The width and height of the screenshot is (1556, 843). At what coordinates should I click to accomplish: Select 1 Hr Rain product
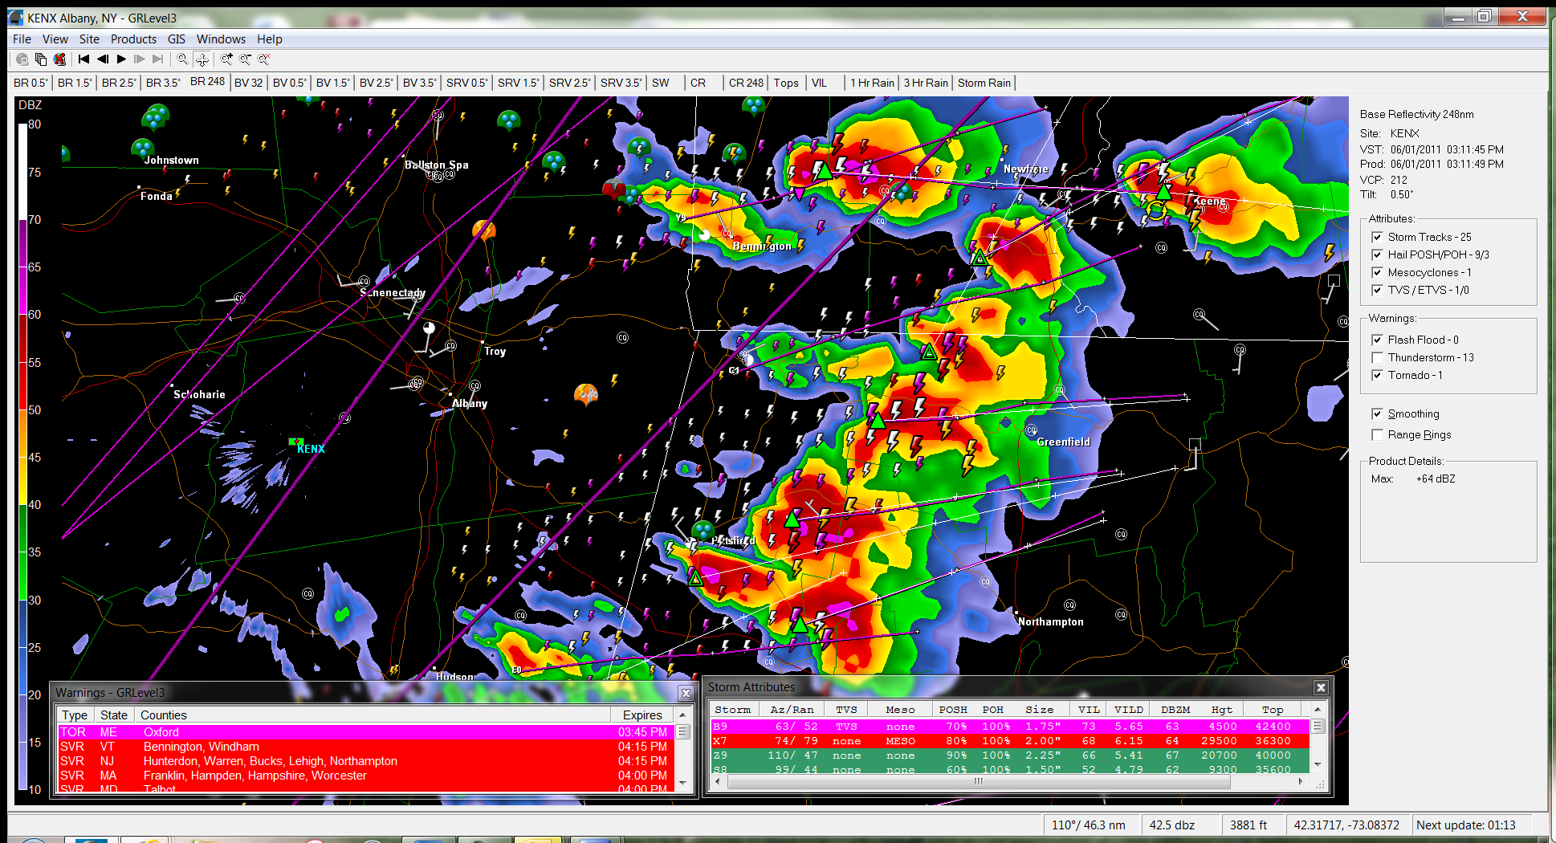(872, 83)
